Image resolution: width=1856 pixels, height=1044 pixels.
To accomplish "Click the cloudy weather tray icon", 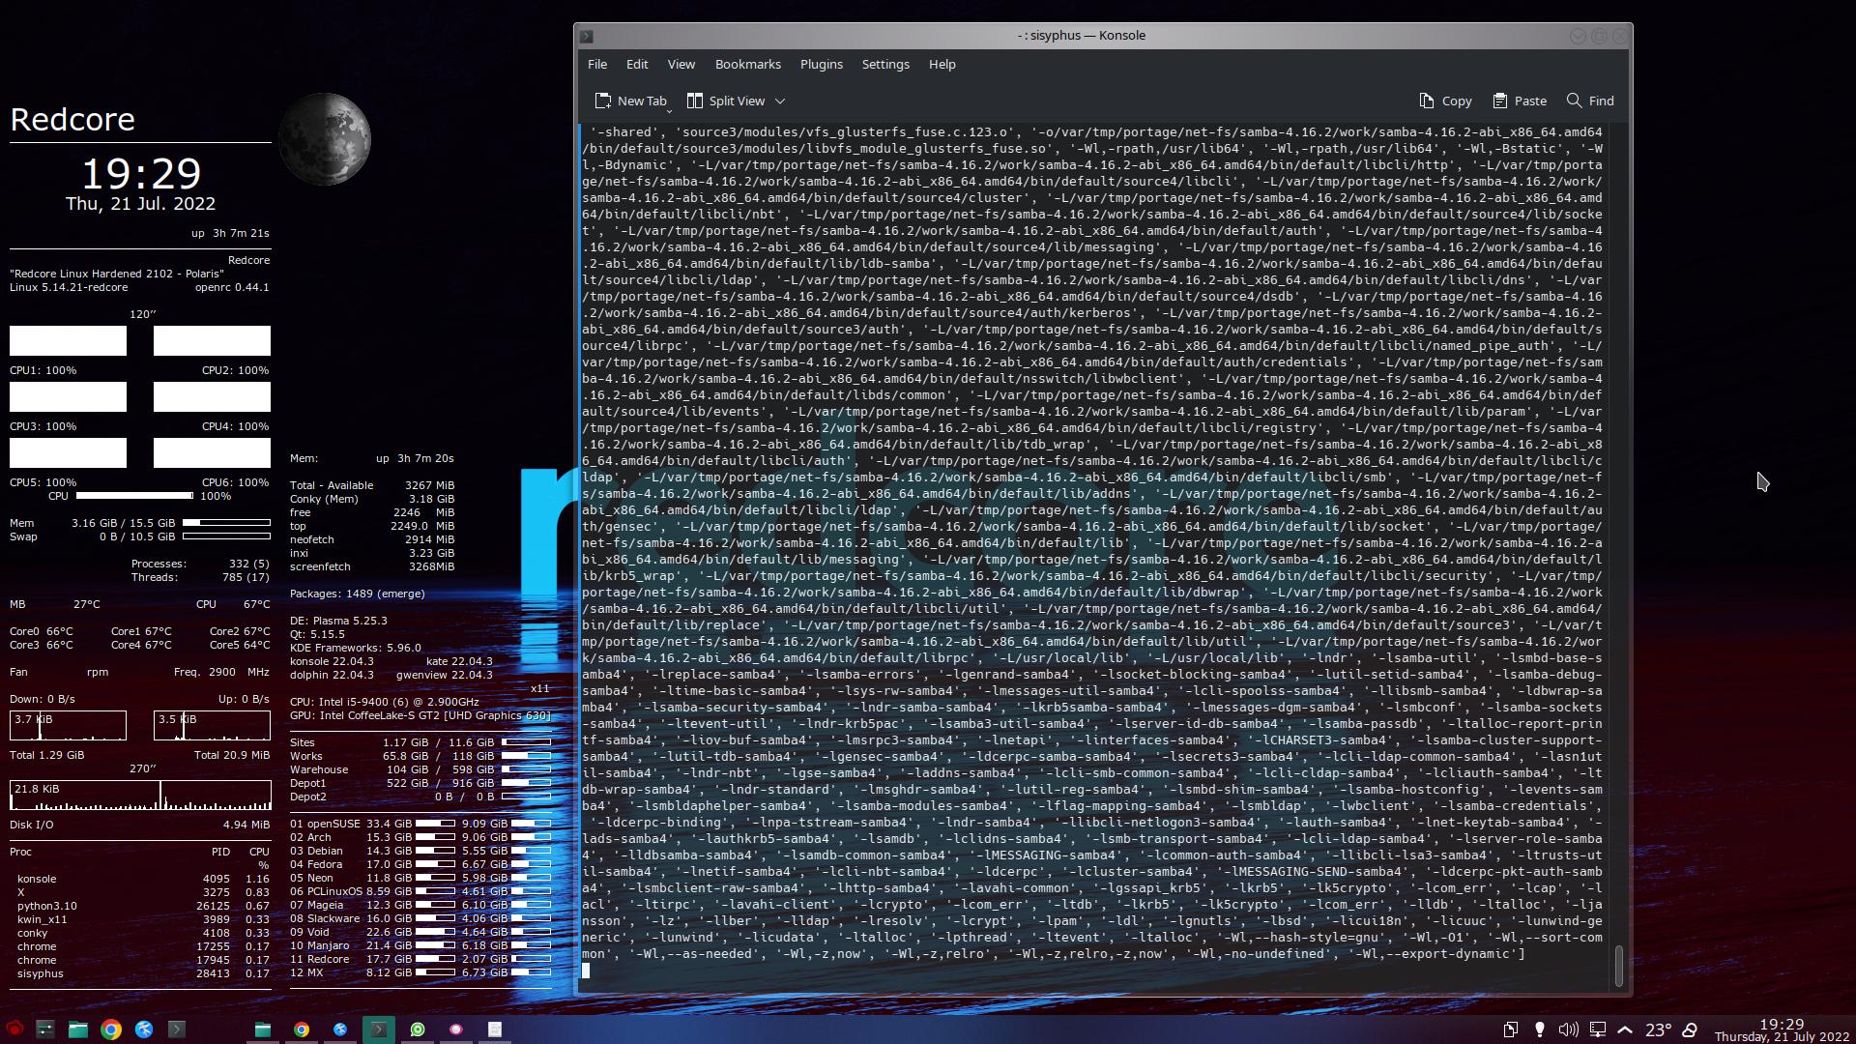I will pos(1690,1029).
